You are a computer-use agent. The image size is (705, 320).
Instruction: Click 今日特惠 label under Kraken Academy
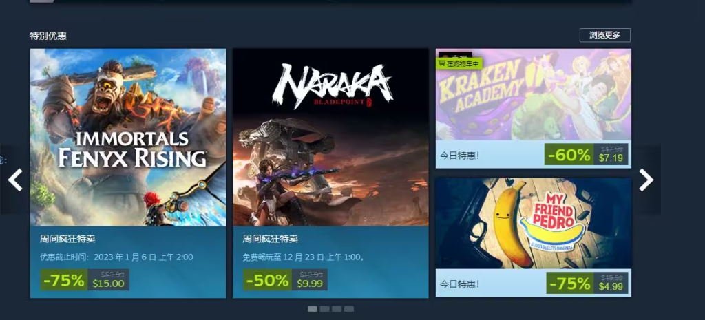[459, 156]
